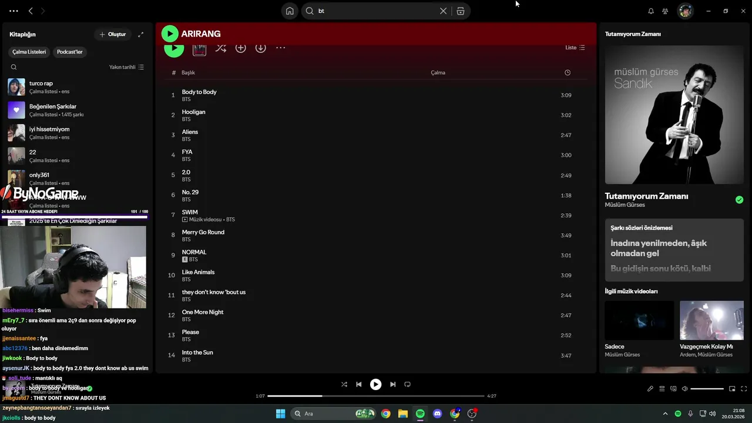752x423 pixels.
Task: Open the Liste view options dropdown
Action: (575, 48)
